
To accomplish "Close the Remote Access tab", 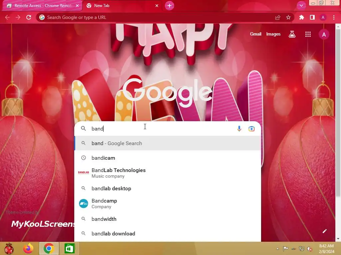I will click(x=77, y=6).
